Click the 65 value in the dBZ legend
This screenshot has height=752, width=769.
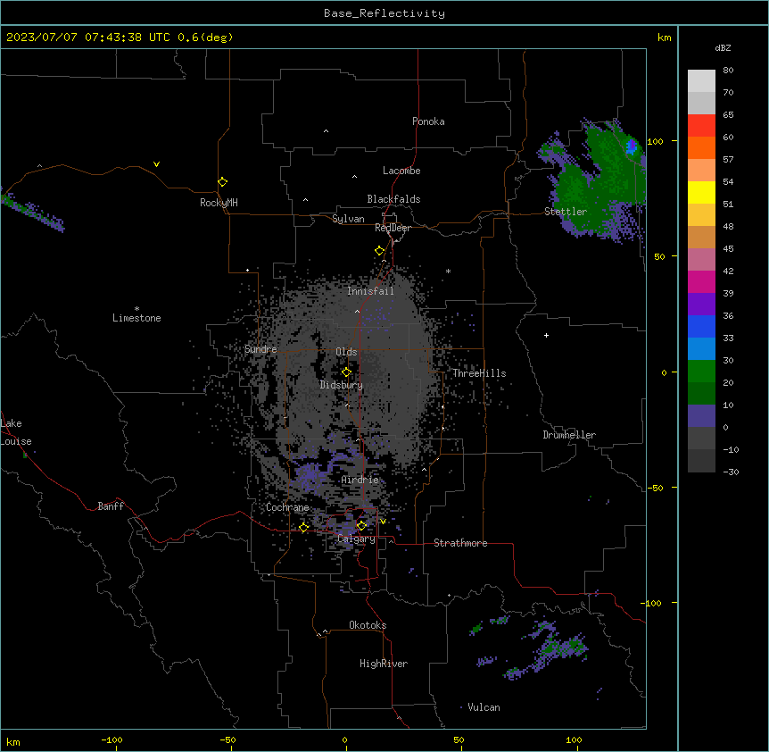click(728, 115)
